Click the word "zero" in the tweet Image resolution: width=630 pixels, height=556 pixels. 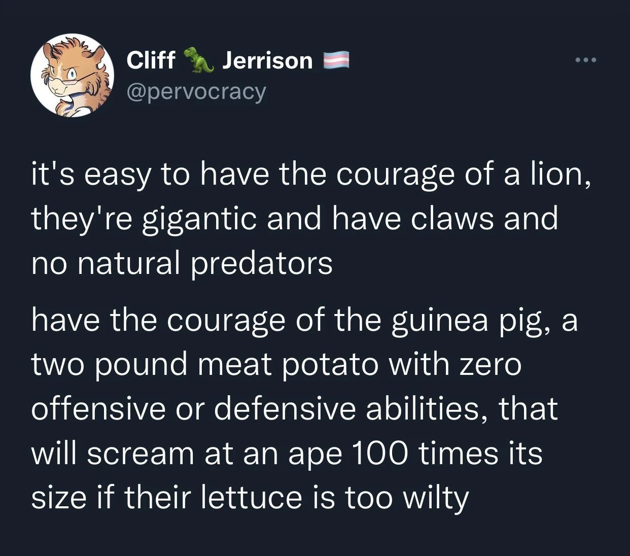[x=491, y=365]
